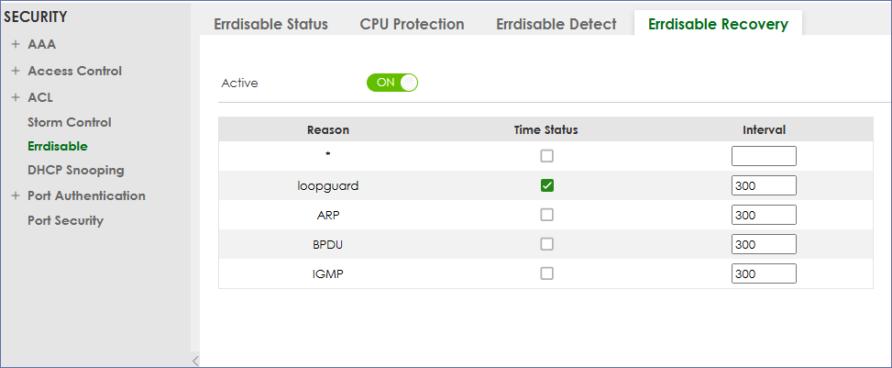The image size is (892, 368).
Task: Collapse the sidebar with the arrow handle
Action: pyautogui.click(x=194, y=361)
